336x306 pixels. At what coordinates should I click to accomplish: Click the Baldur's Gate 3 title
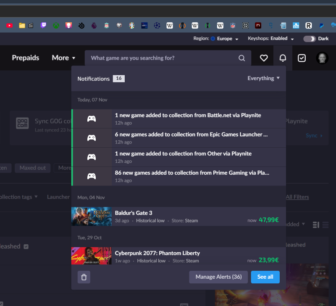tap(134, 213)
